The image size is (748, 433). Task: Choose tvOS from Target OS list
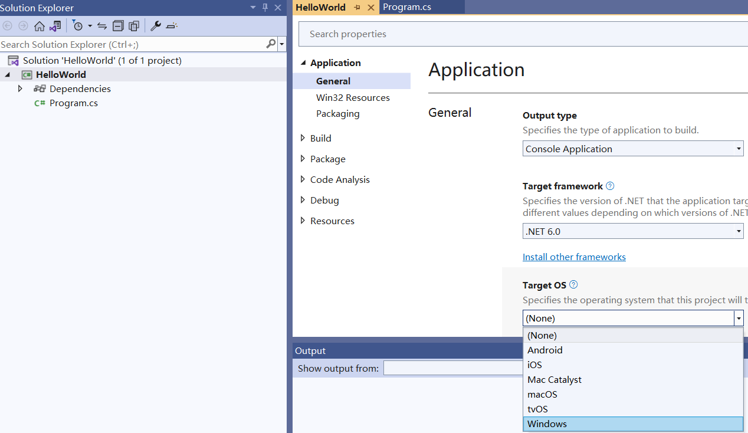(633, 409)
